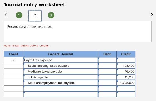156x101 pixels.
Task: Click debit field for Social security taxes payable
Action: pyautogui.click(x=107, y=66)
